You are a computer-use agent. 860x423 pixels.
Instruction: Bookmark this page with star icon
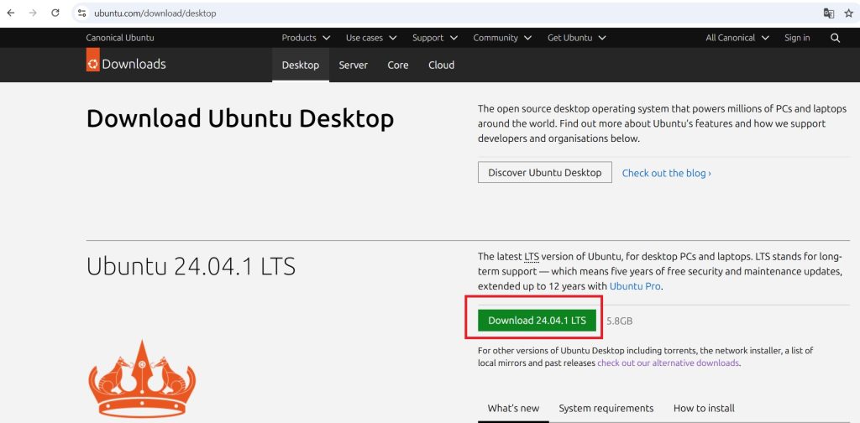pos(847,13)
